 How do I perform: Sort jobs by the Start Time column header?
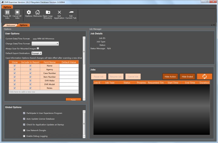click(173, 83)
